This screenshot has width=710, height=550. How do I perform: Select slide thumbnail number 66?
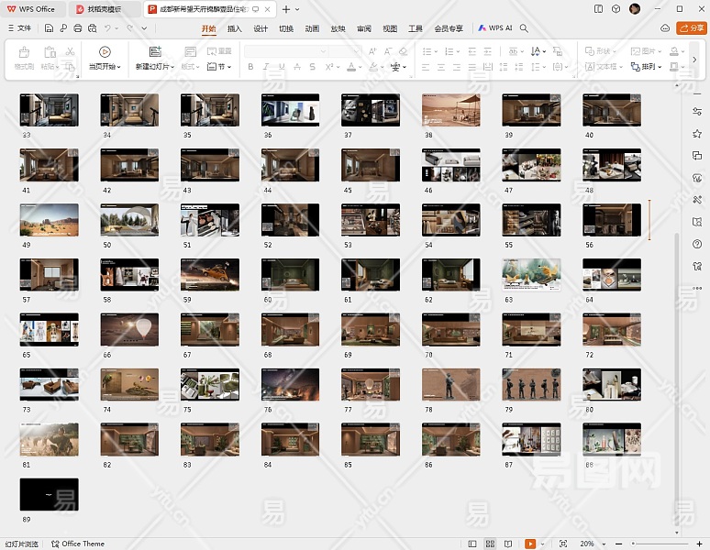click(129, 329)
